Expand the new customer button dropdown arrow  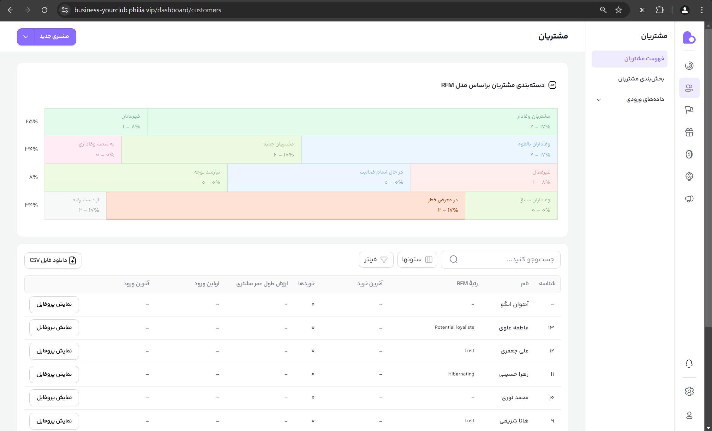26,37
